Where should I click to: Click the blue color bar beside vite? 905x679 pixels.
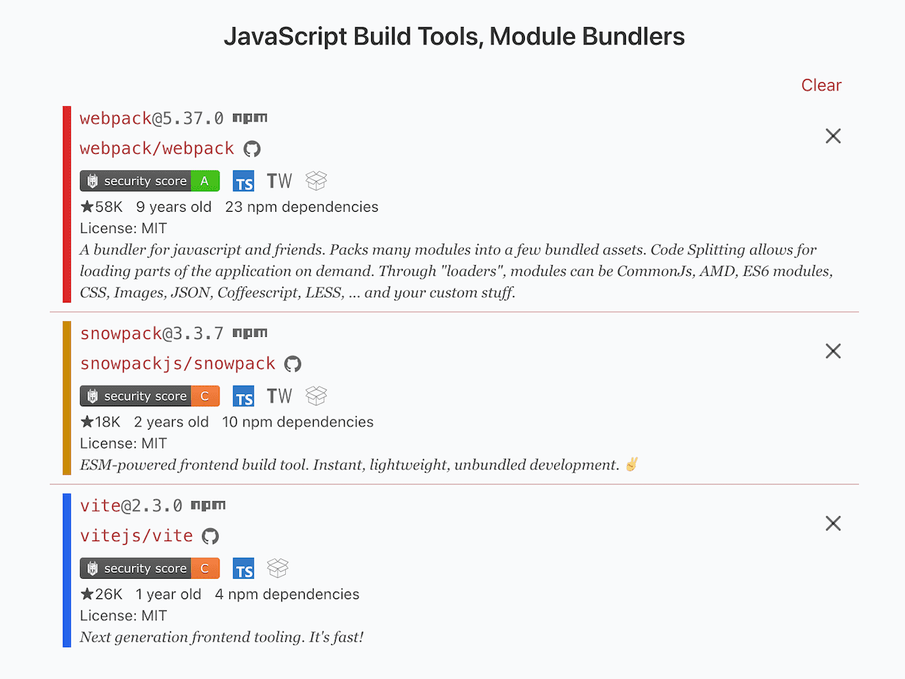click(66, 570)
